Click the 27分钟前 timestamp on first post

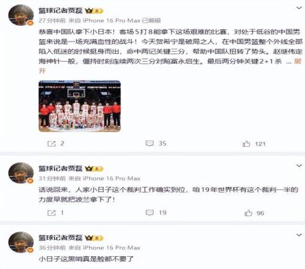(x=52, y=21)
